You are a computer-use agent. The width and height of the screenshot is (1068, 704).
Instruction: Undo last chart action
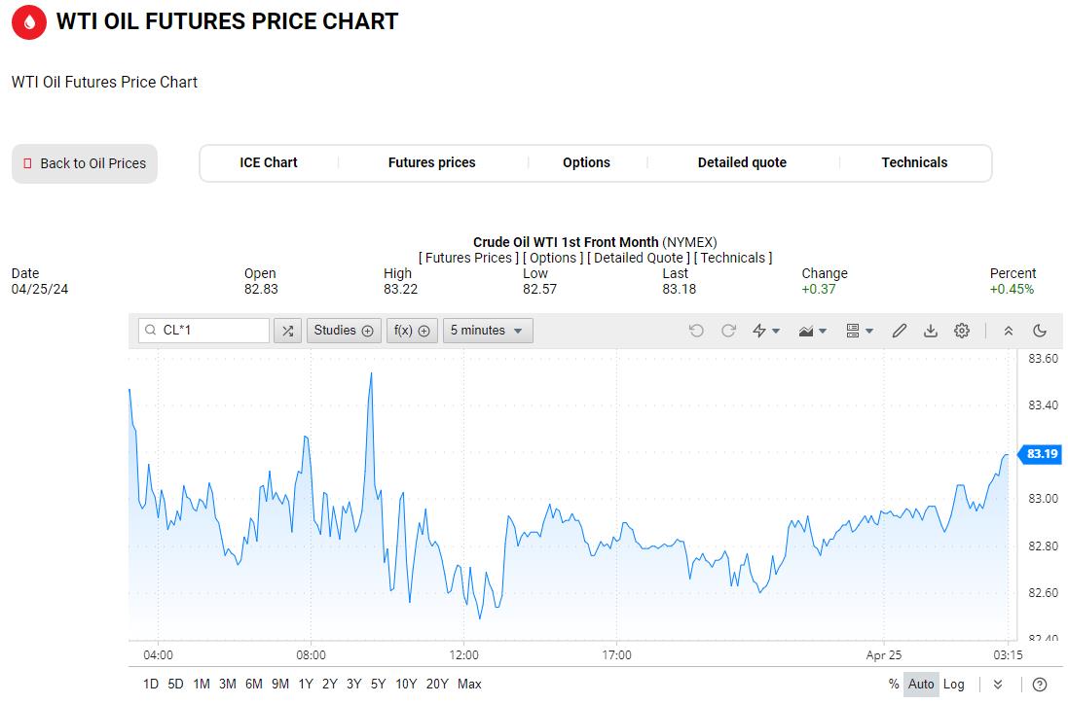[x=696, y=331]
